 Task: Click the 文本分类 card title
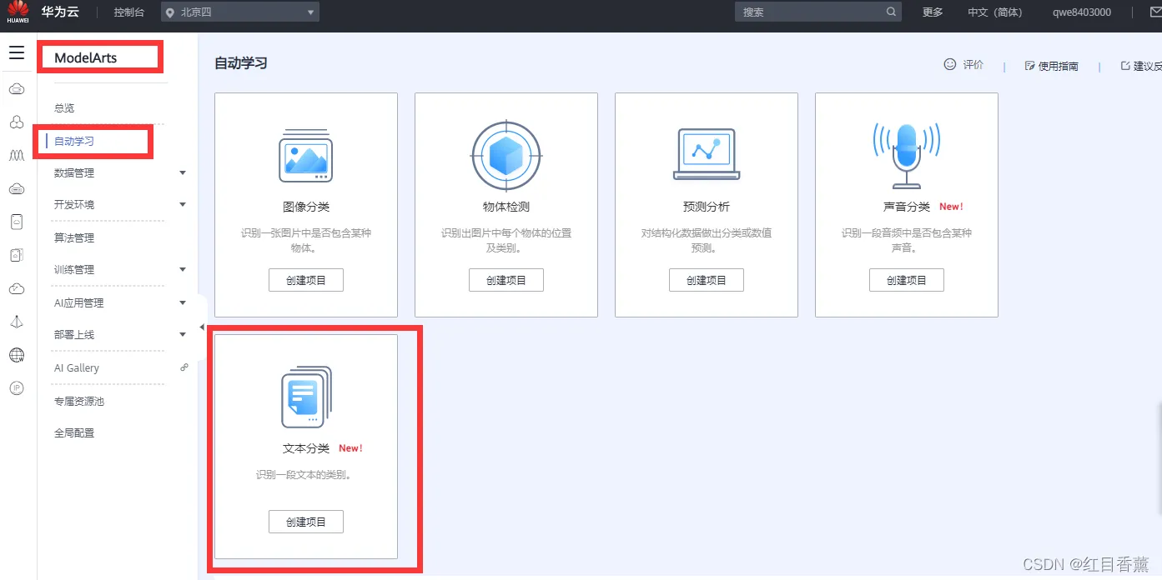click(x=306, y=447)
